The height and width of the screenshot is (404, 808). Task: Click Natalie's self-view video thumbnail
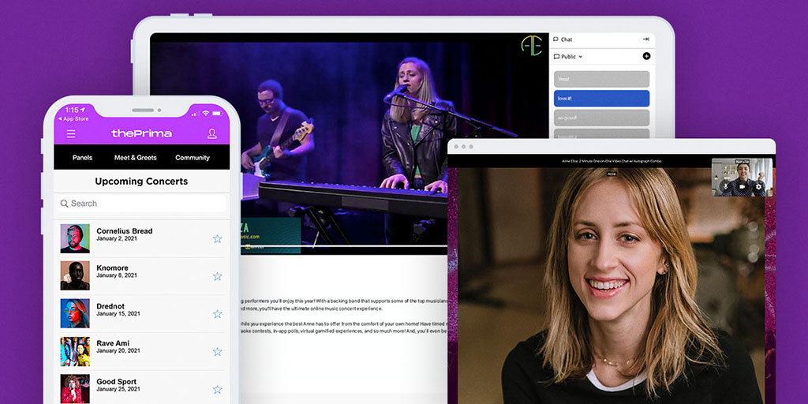[742, 178]
